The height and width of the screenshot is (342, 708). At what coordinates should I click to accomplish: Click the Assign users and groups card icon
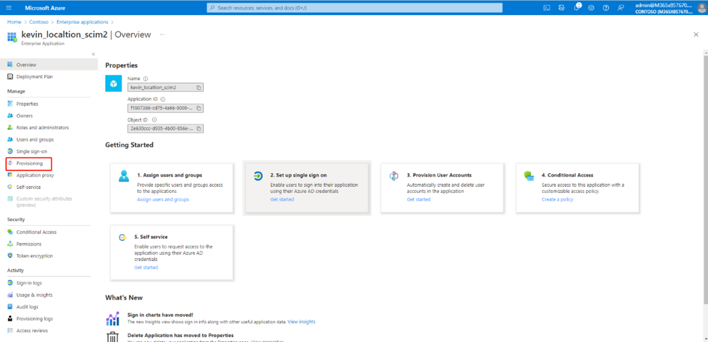(123, 176)
